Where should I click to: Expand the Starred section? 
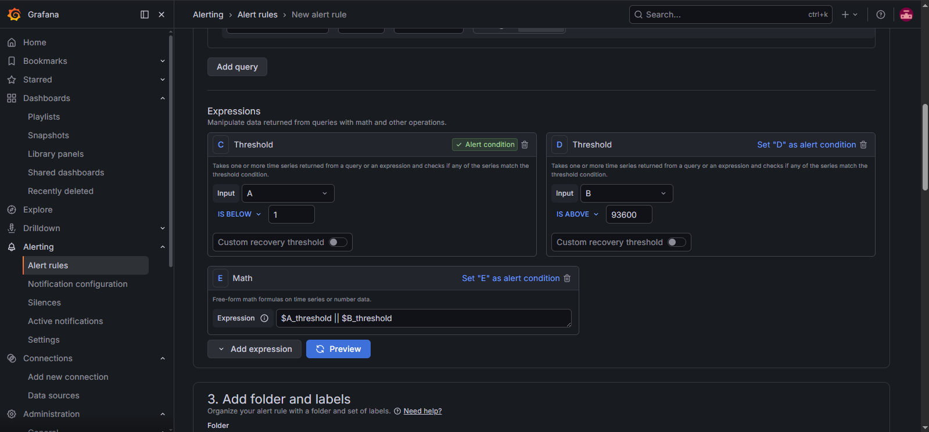[163, 80]
